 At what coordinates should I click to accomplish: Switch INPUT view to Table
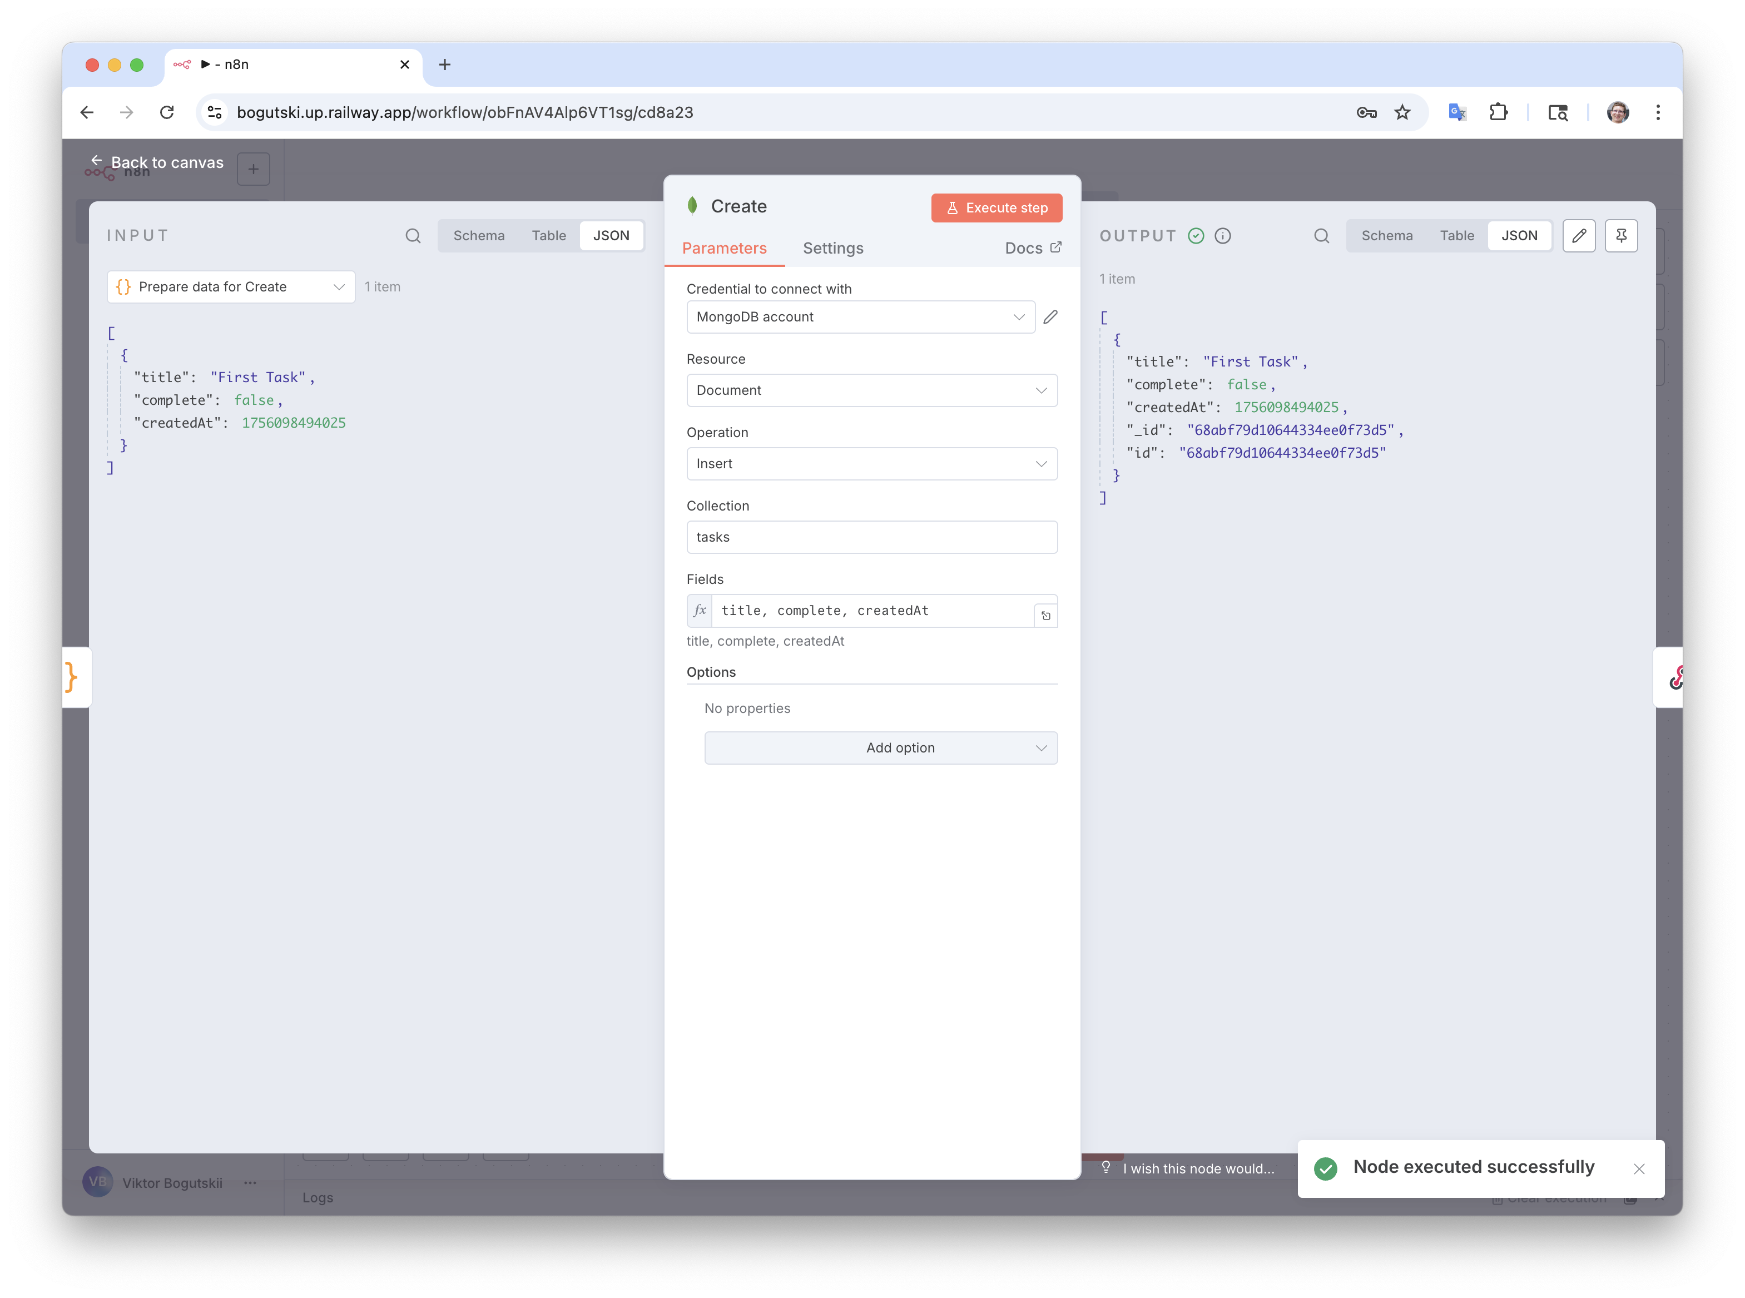pyautogui.click(x=548, y=236)
